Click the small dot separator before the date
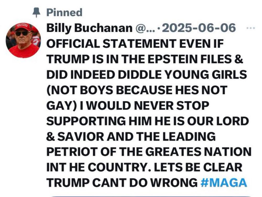This screenshot has height=197, width=262. pyautogui.click(x=159, y=28)
